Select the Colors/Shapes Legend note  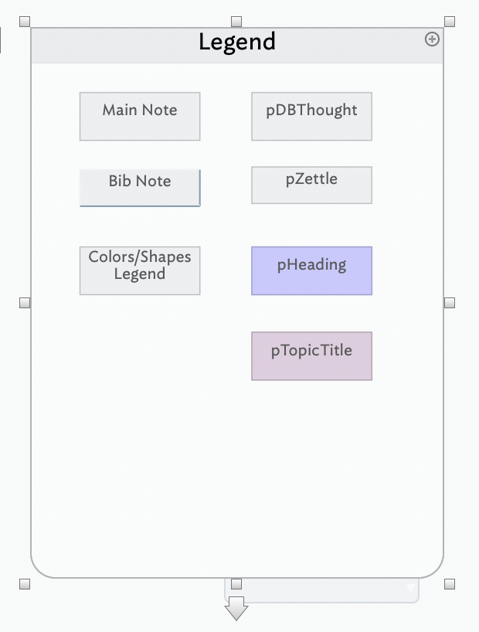140,270
